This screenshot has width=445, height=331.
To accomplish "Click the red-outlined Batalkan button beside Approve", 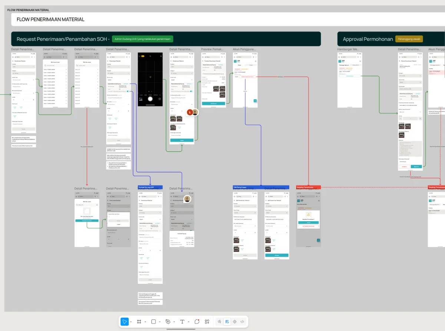I will (404, 167).
